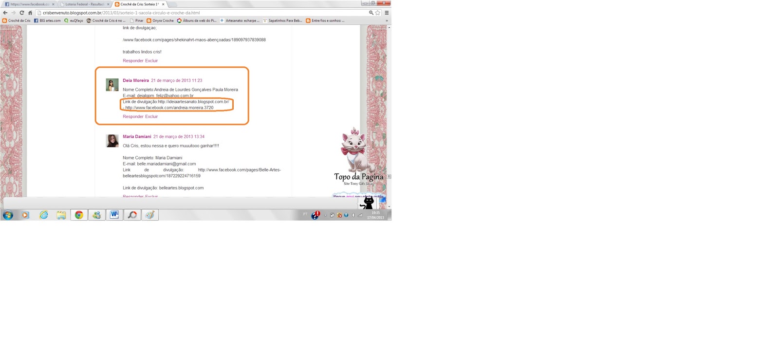Open the euQfaço bookmark

[74, 20]
